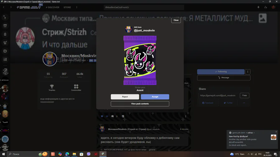Open the deltarune community in the sidebar
This screenshot has height=157, width=280.
(x=5, y=80)
